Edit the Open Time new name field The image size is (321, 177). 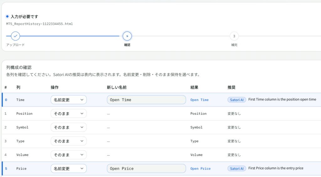[146, 100]
